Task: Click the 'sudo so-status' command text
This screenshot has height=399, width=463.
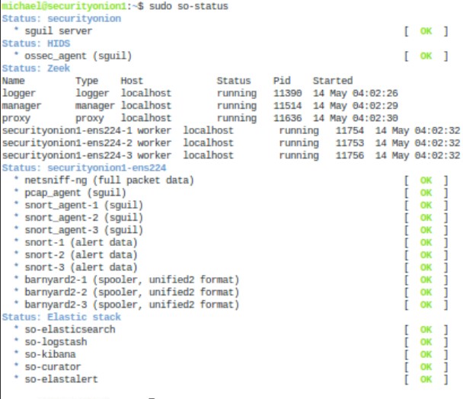Action: (189, 6)
